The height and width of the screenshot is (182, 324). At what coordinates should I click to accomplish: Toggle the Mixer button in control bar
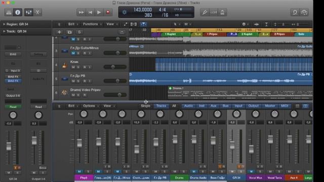click(x=28, y=12)
